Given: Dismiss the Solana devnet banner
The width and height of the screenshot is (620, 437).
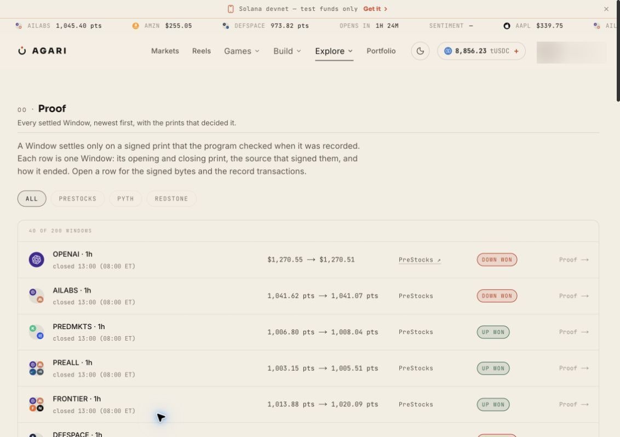Looking at the screenshot, I should [x=606, y=9].
